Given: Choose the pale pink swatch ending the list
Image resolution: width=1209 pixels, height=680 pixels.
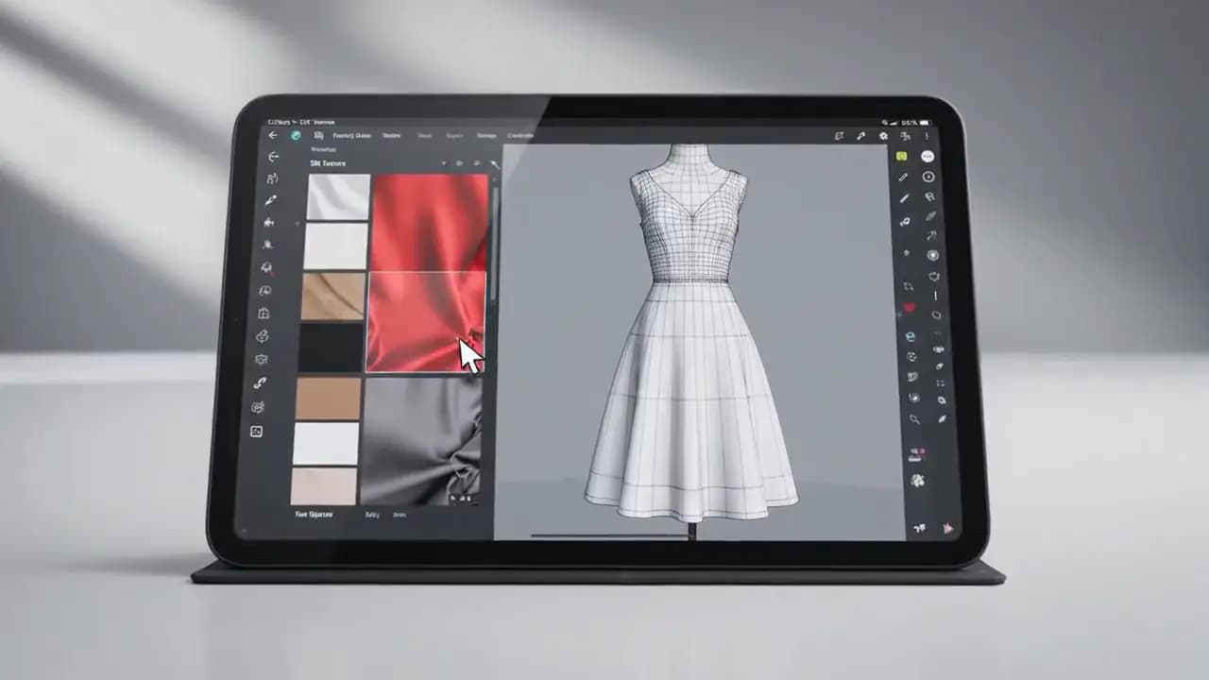Looking at the screenshot, I should pos(324,486).
